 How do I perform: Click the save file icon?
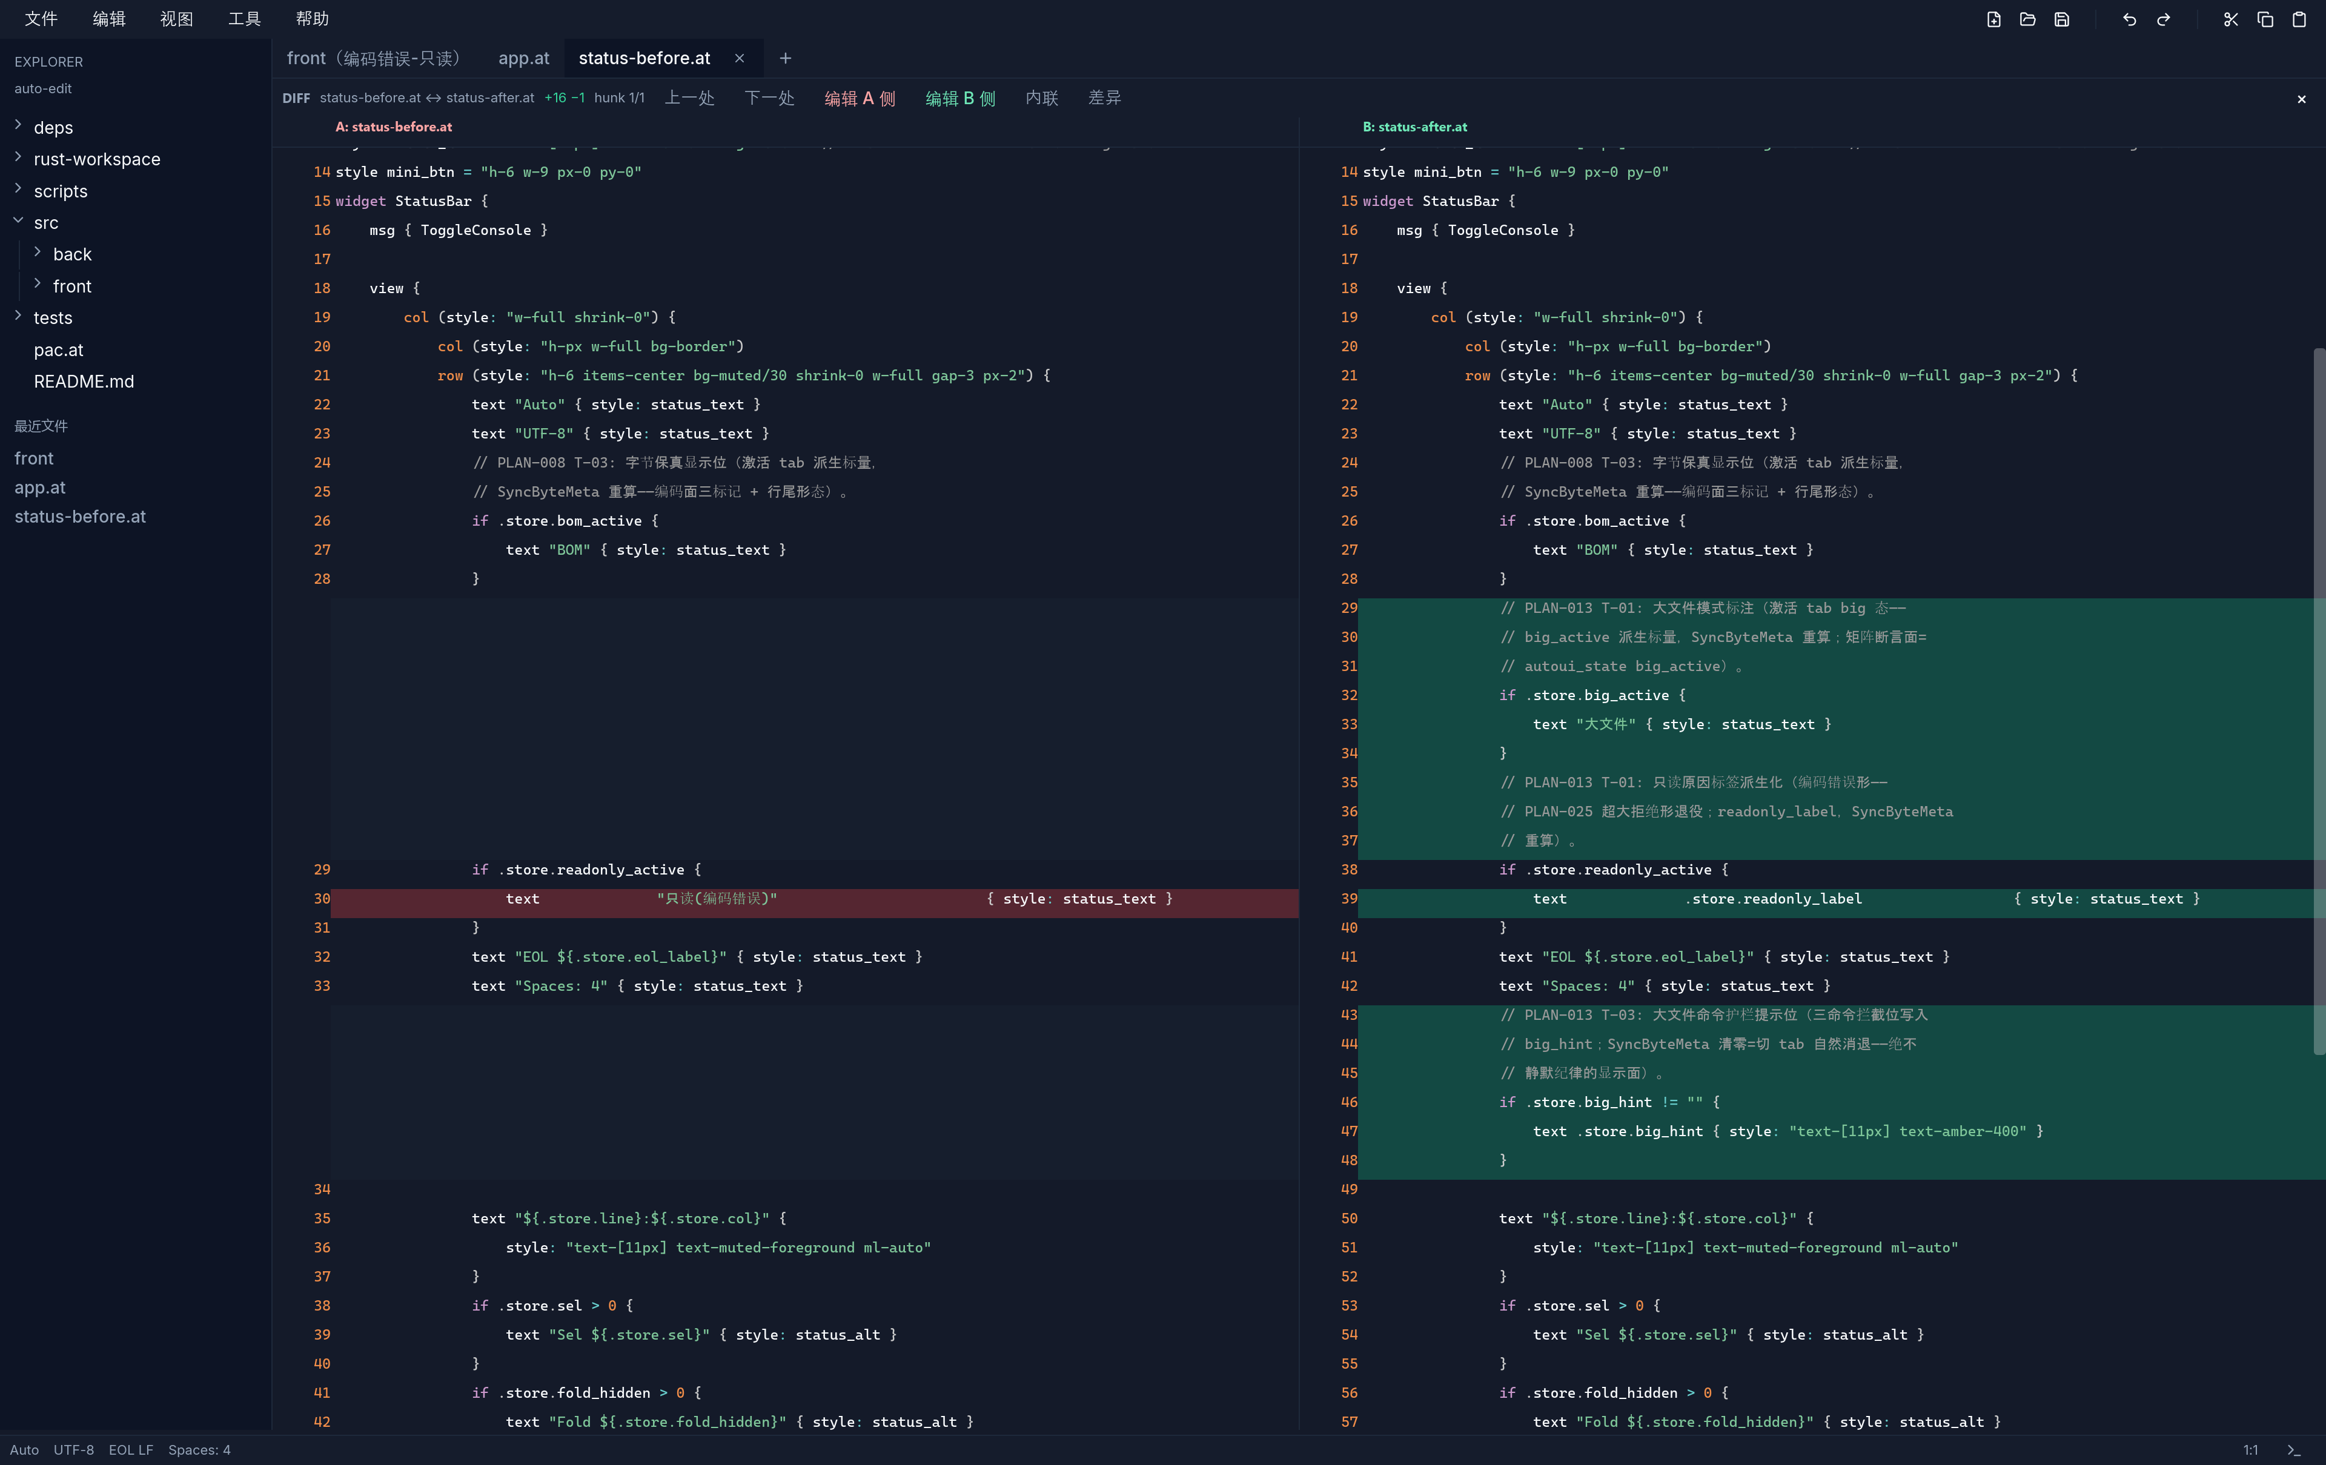coord(2061,19)
